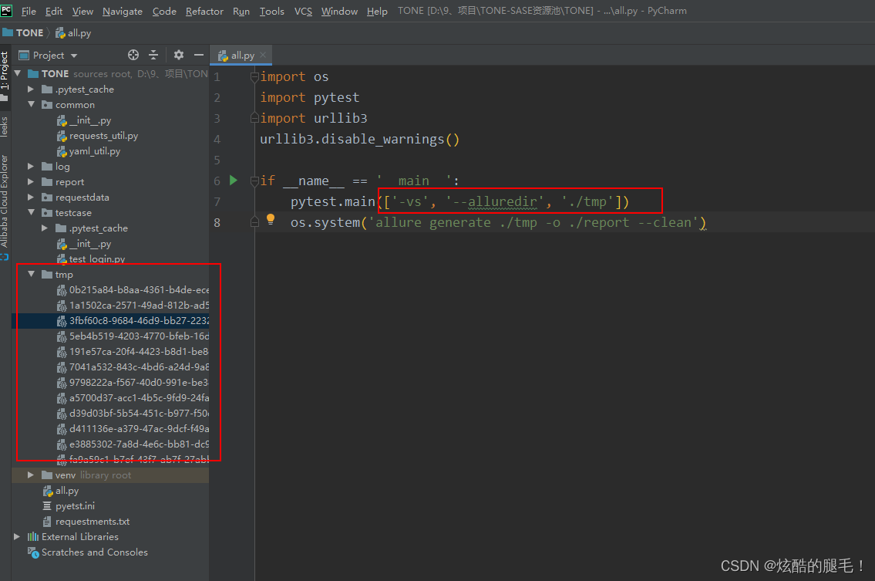Open the Window menu

click(339, 11)
